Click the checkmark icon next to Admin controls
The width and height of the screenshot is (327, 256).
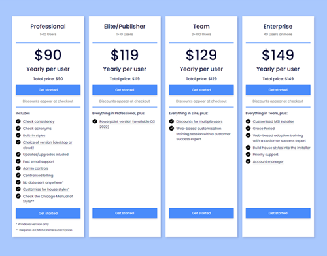pos(18,168)
